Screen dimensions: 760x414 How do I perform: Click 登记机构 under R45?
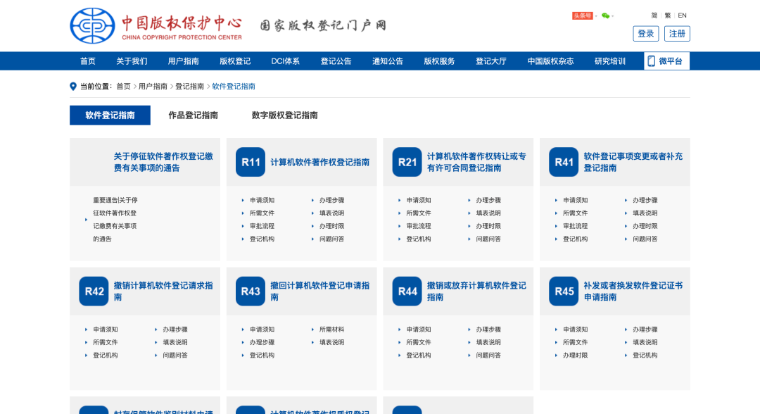[x=645, y=356]
